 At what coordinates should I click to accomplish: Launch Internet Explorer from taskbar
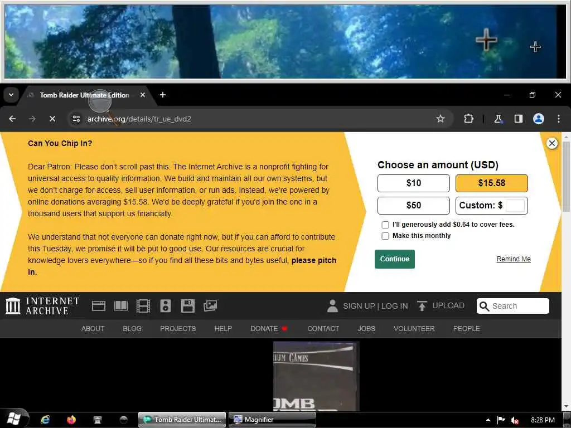click(x=45, y=420)
